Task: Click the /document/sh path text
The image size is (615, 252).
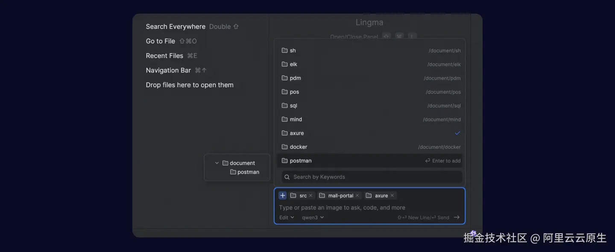Action: tap(445, 51)
